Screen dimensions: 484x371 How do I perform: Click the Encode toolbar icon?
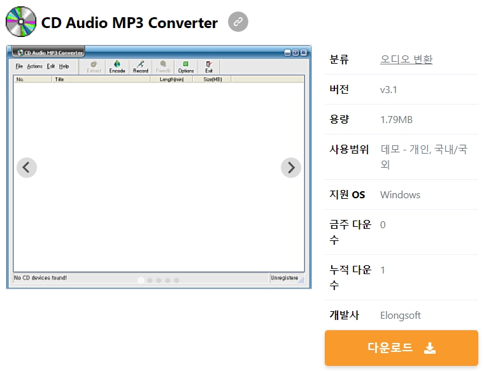pos(117,67)
